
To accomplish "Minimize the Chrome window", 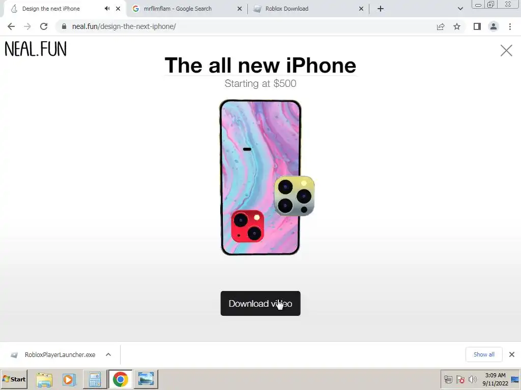I will (478, 5).
